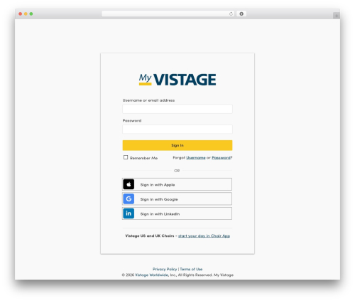The height and width of the screenshot is (301, 355).
Task: Open the Terms of Use link
Action: (191, 269)
